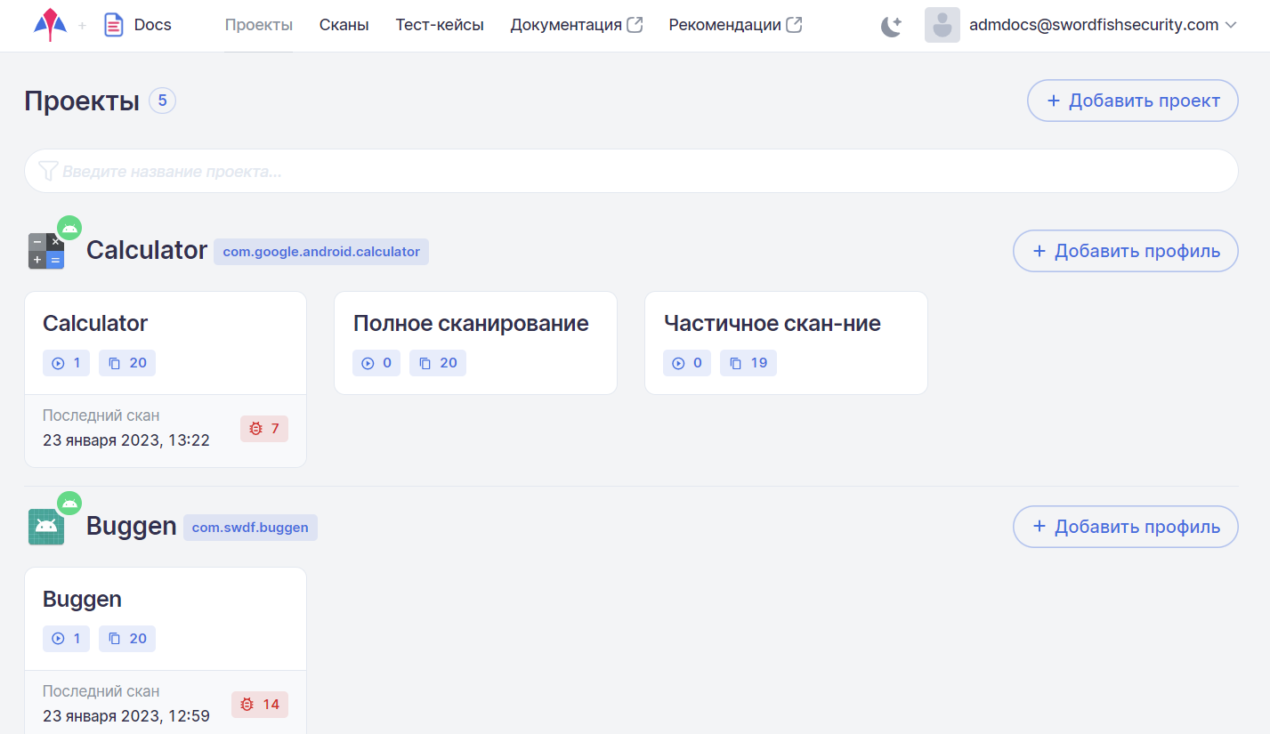This screenshot has height=734, width=1270.
Task: Click scans count badge on Calculator profile
Action: click(66, 363)
